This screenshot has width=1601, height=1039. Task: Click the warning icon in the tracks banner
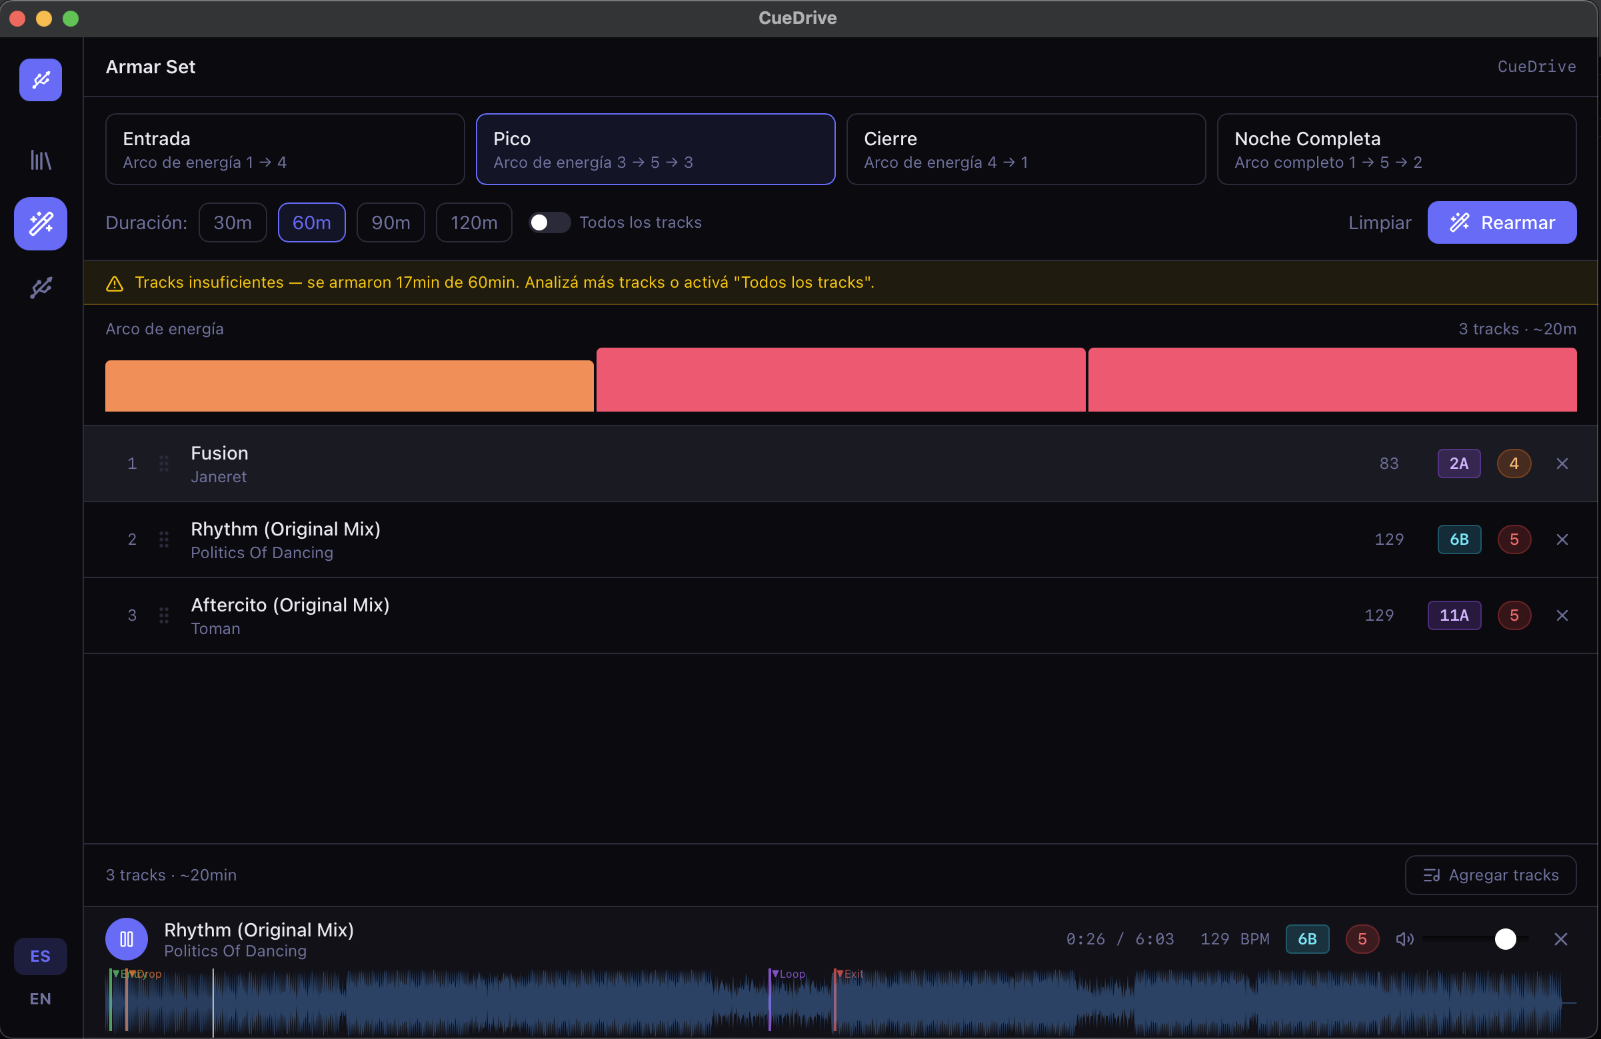pyautogui.click(x=115, y=283)
